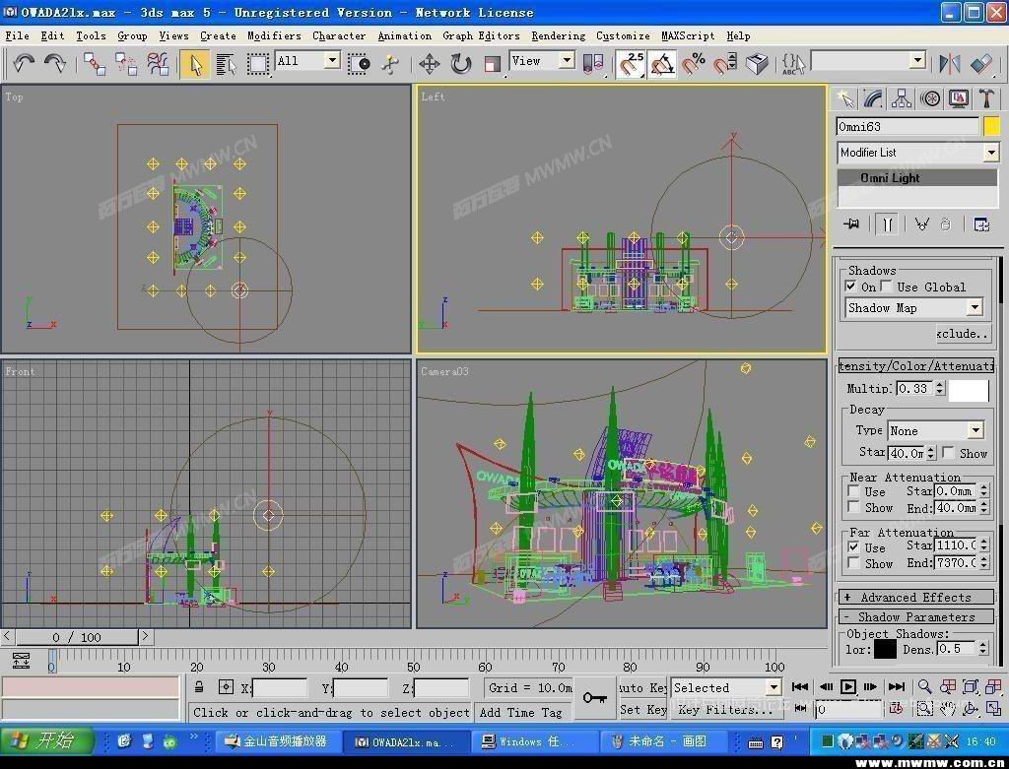This screenshot has width=1009, height=769.
Task: Click the Pin Stack icon
Action: pyautogui.click(x=851, y=224)
